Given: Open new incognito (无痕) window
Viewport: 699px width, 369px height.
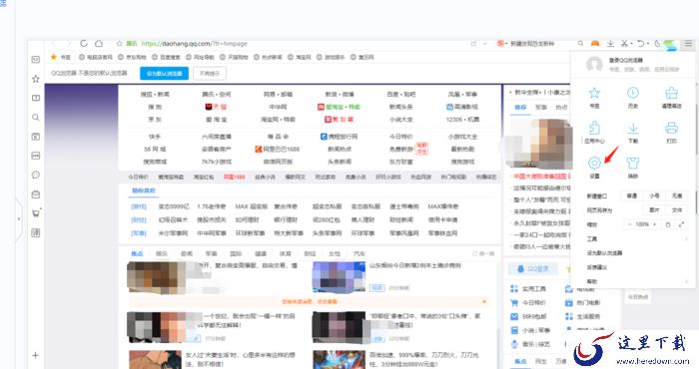Looking at the screenshot, I should [677, 195].
